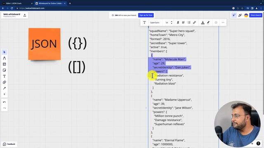
Task: Open the tab search chevron
Action: pyautogui.click(x=261, y=3)
